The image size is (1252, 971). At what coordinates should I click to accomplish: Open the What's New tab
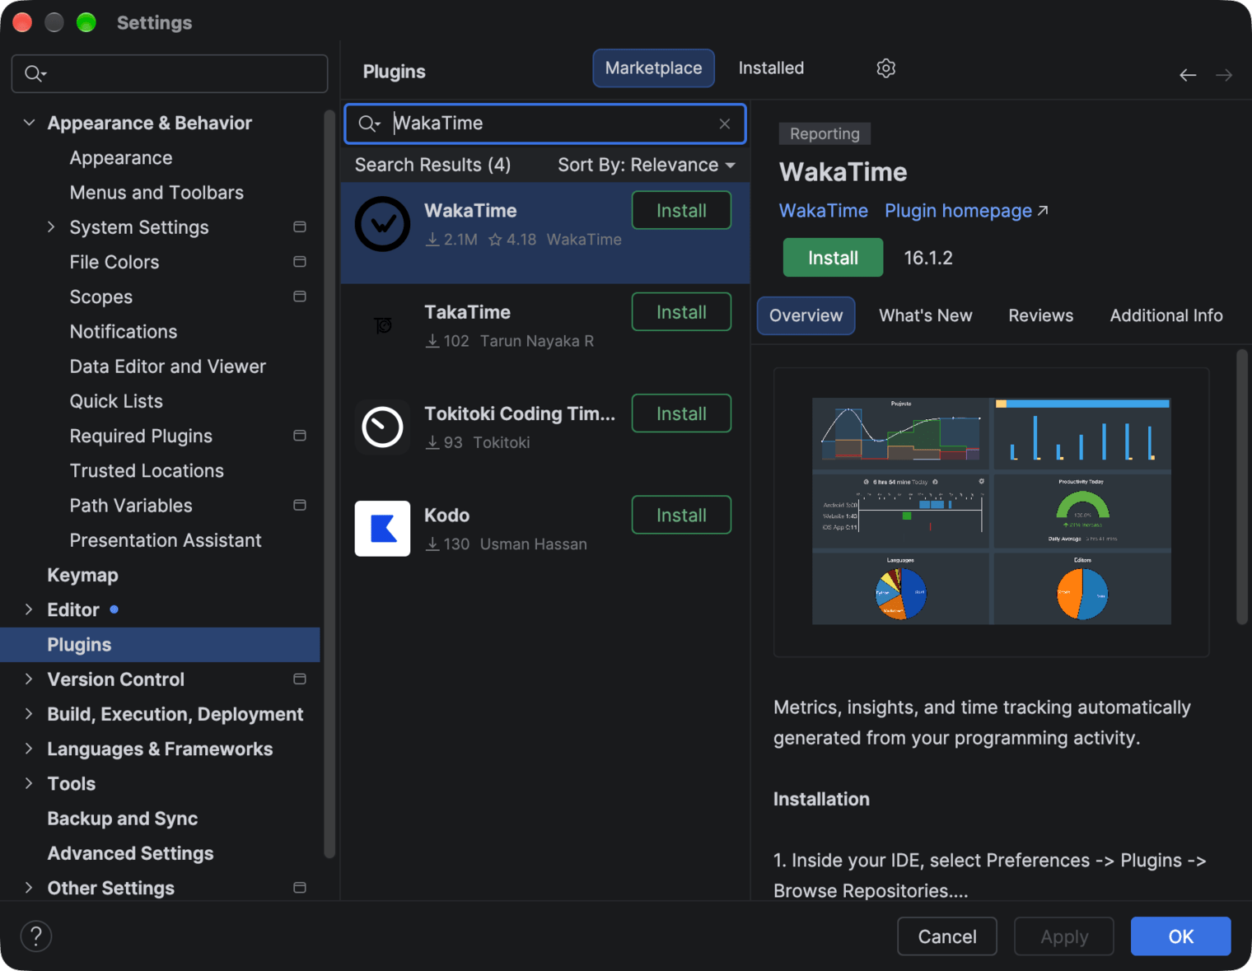(926, 315)
